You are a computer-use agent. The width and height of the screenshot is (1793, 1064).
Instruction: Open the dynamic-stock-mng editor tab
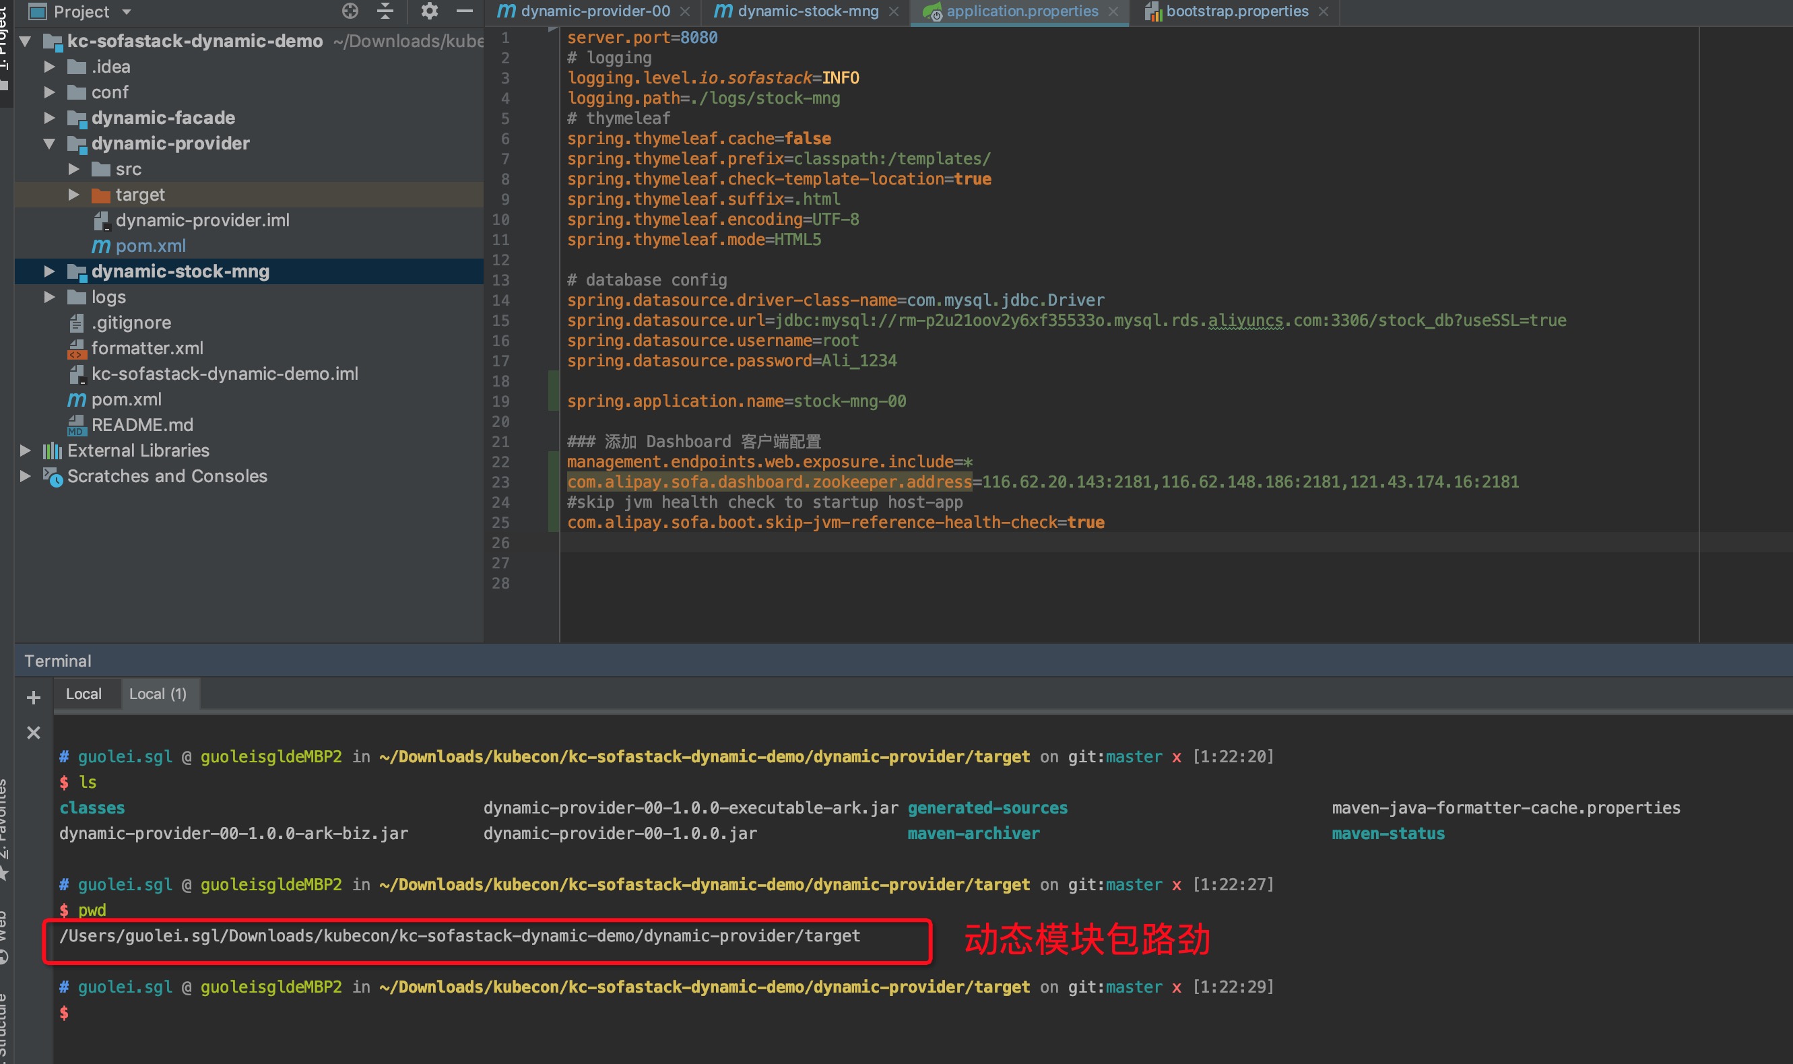[808, 11]
